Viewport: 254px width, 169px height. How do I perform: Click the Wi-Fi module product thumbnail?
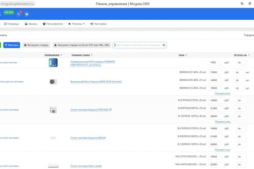pos(53,63)
